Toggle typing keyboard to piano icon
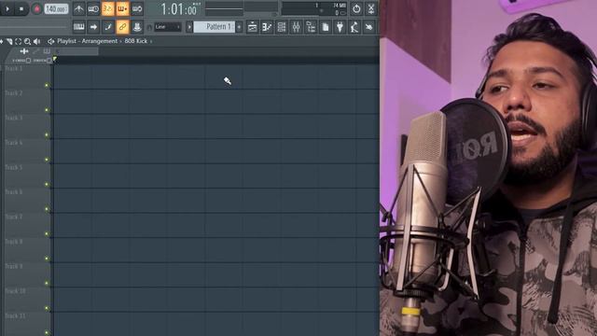Image resolution: width=597 pixels, height=336 pixels. [x=78, y=27]
